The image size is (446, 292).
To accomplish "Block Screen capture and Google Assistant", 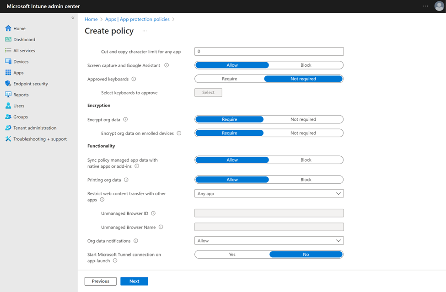I will [x=306, y=65].
